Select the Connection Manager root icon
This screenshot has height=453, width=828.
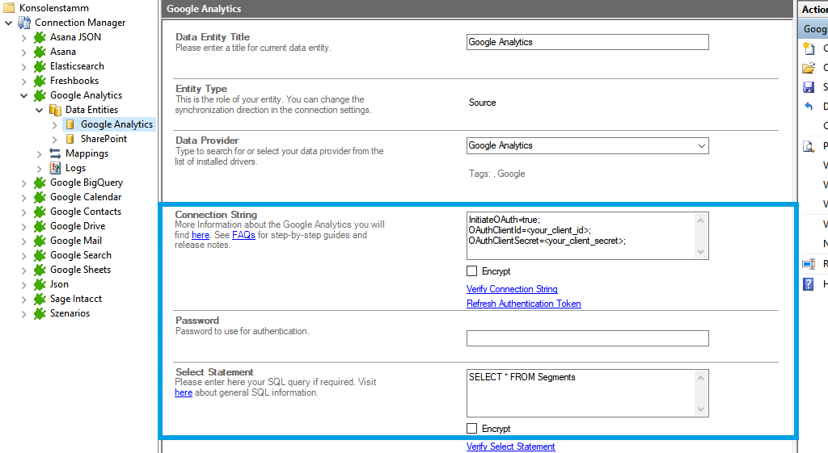[24, 23]
